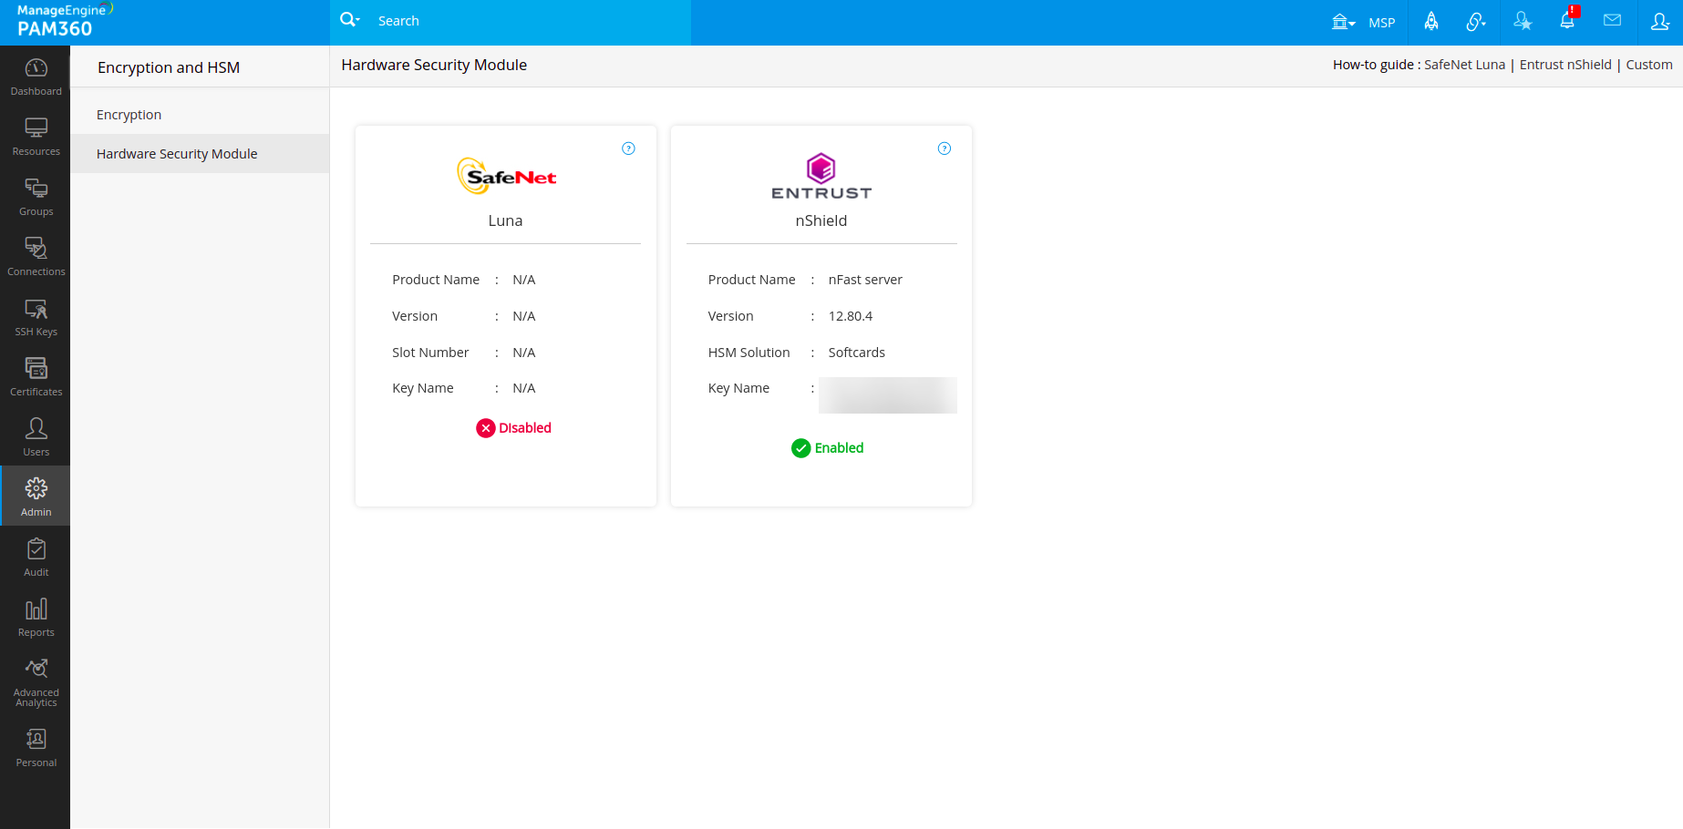Screen dimensions: 1683x829
Task: Click the Entrust logo on the nShield card
Action: pos(821,176)
